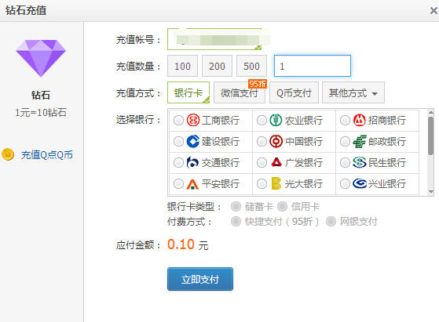Image resolution: width=439 pixels, height=322 pixels.
Task: Click the gold coin icon beside 充值Q点Q币
Action: click(x=8, y=154)
